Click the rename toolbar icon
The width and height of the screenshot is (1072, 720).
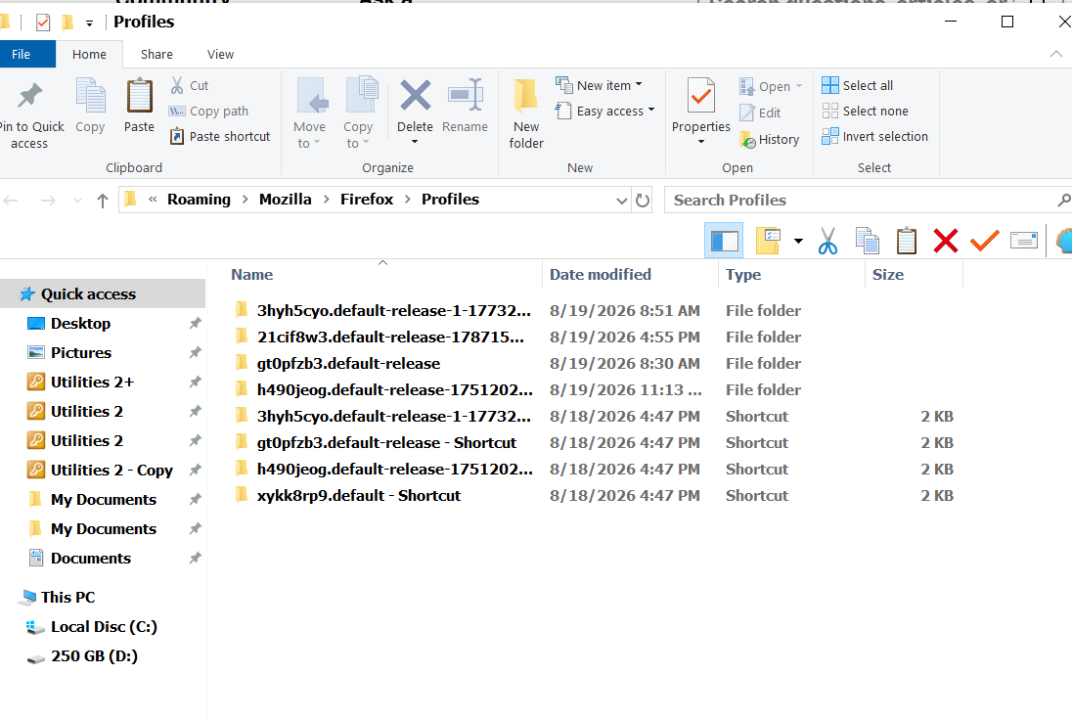coord(1023,241)
